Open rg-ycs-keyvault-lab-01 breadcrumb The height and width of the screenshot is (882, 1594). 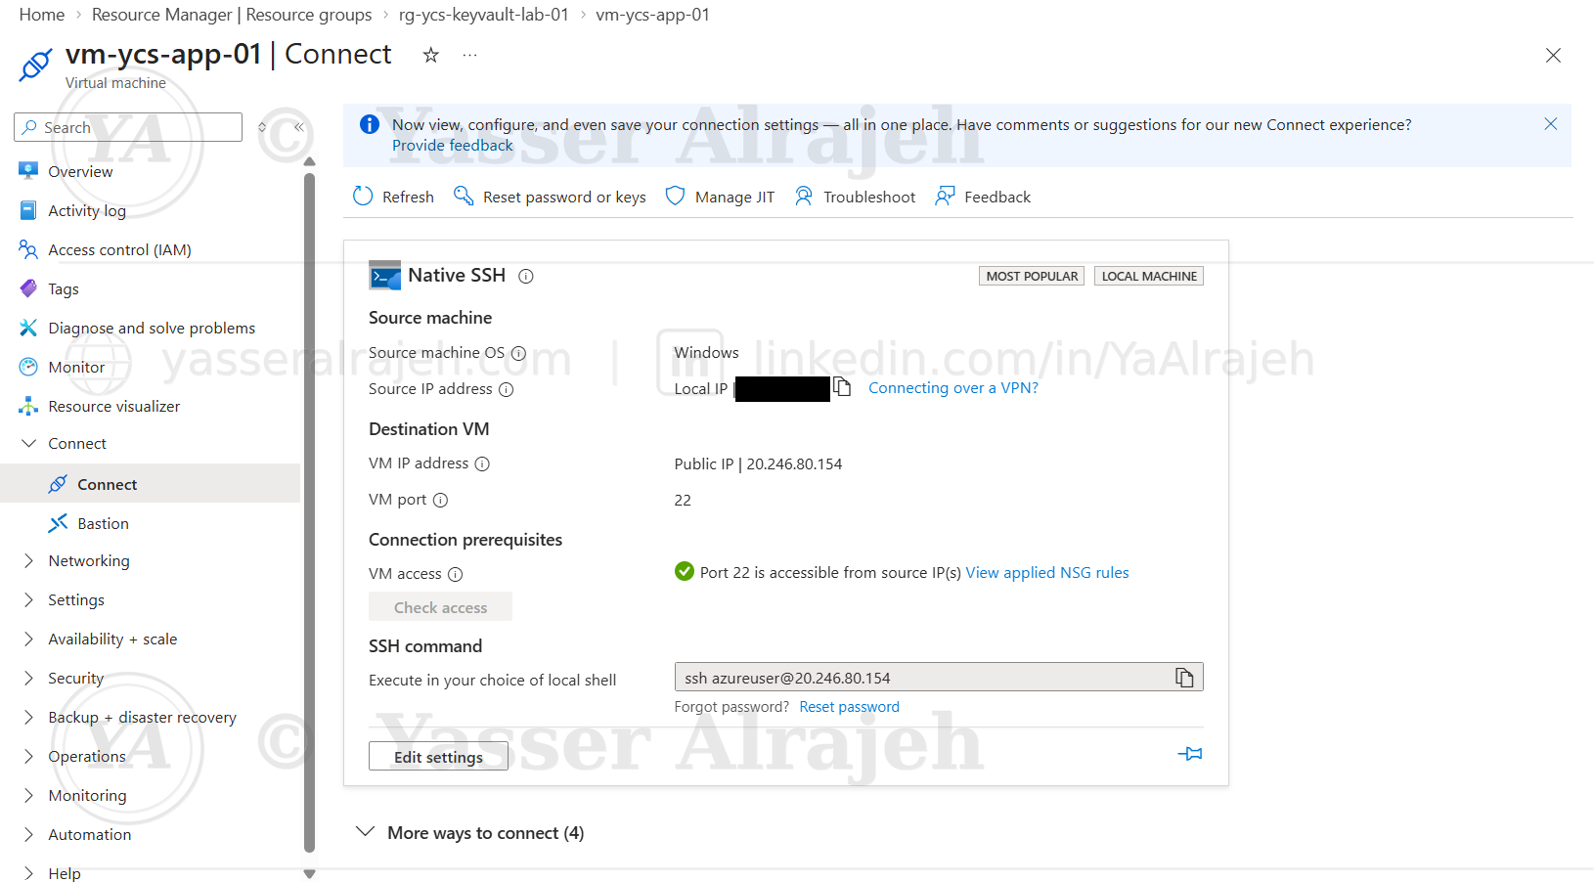click(x=484, y=15)
